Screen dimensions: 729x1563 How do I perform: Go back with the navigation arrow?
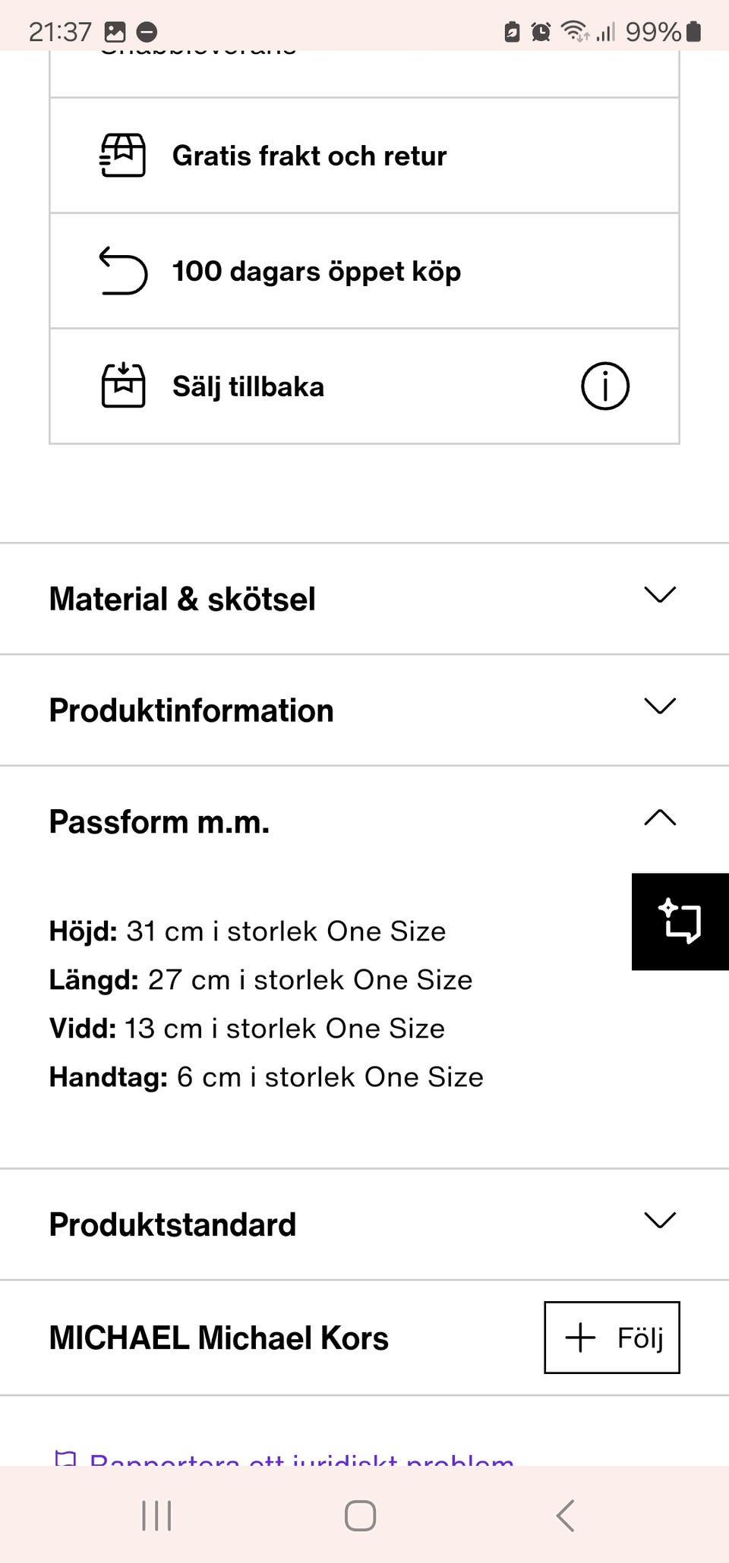[x=565, y=1516]
